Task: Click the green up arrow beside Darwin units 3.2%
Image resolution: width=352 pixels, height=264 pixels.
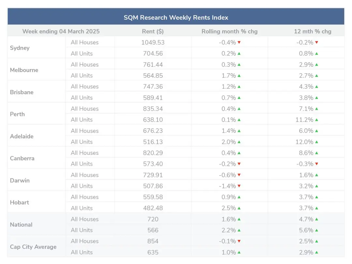Action: [x=316, y=186]
